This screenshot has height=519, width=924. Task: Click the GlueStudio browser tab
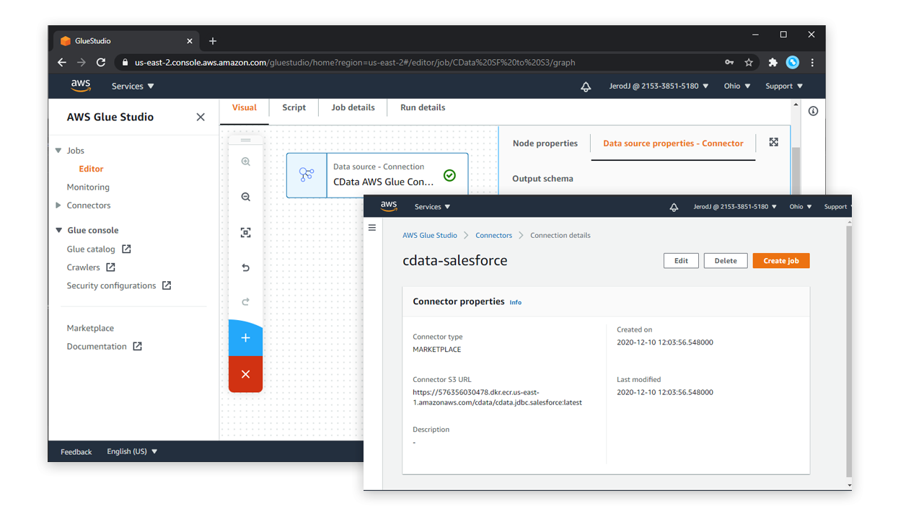[x=126, y=41]
